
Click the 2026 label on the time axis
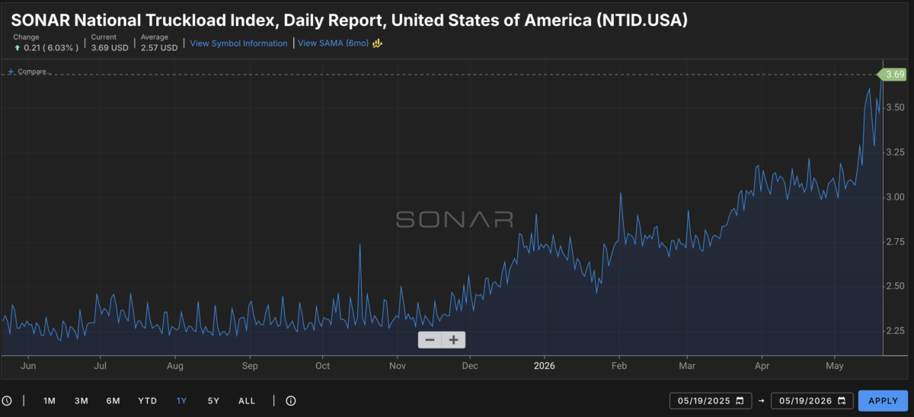(x=545, y=365)
